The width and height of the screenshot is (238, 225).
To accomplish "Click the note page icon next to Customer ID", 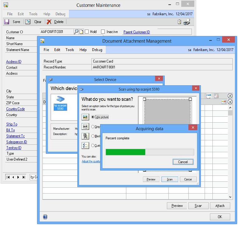I will click(81, 32).
